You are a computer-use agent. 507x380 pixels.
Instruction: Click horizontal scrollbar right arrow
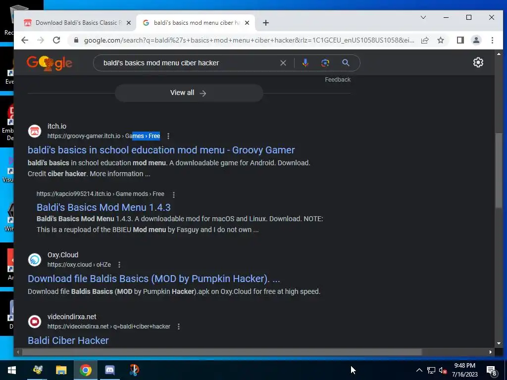491,352
